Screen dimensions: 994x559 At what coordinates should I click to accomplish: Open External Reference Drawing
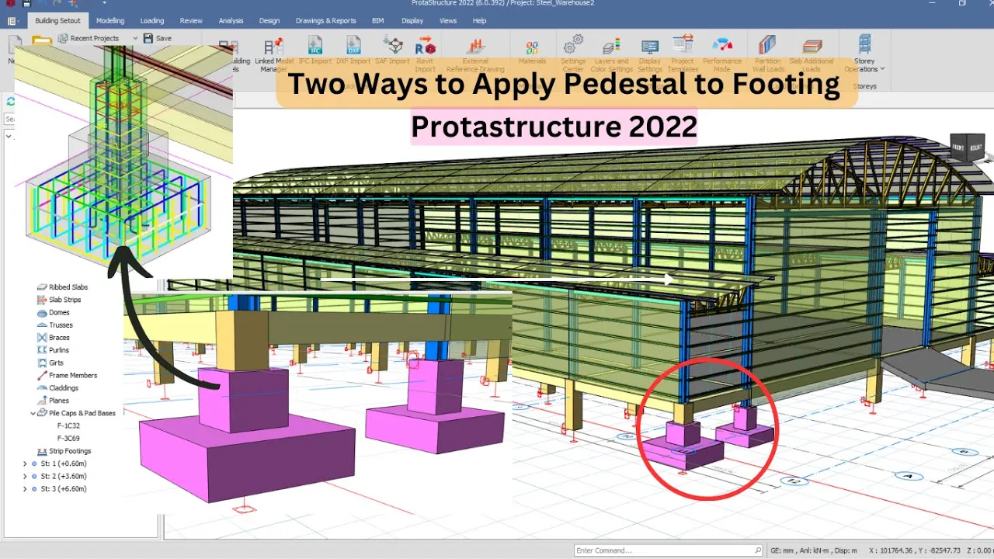click(475, 56)
